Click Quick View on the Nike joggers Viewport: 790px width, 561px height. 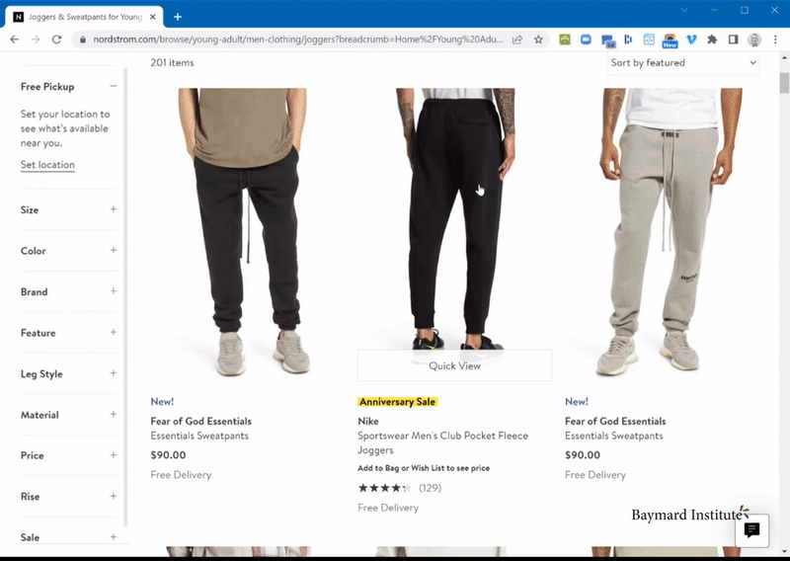454,365
